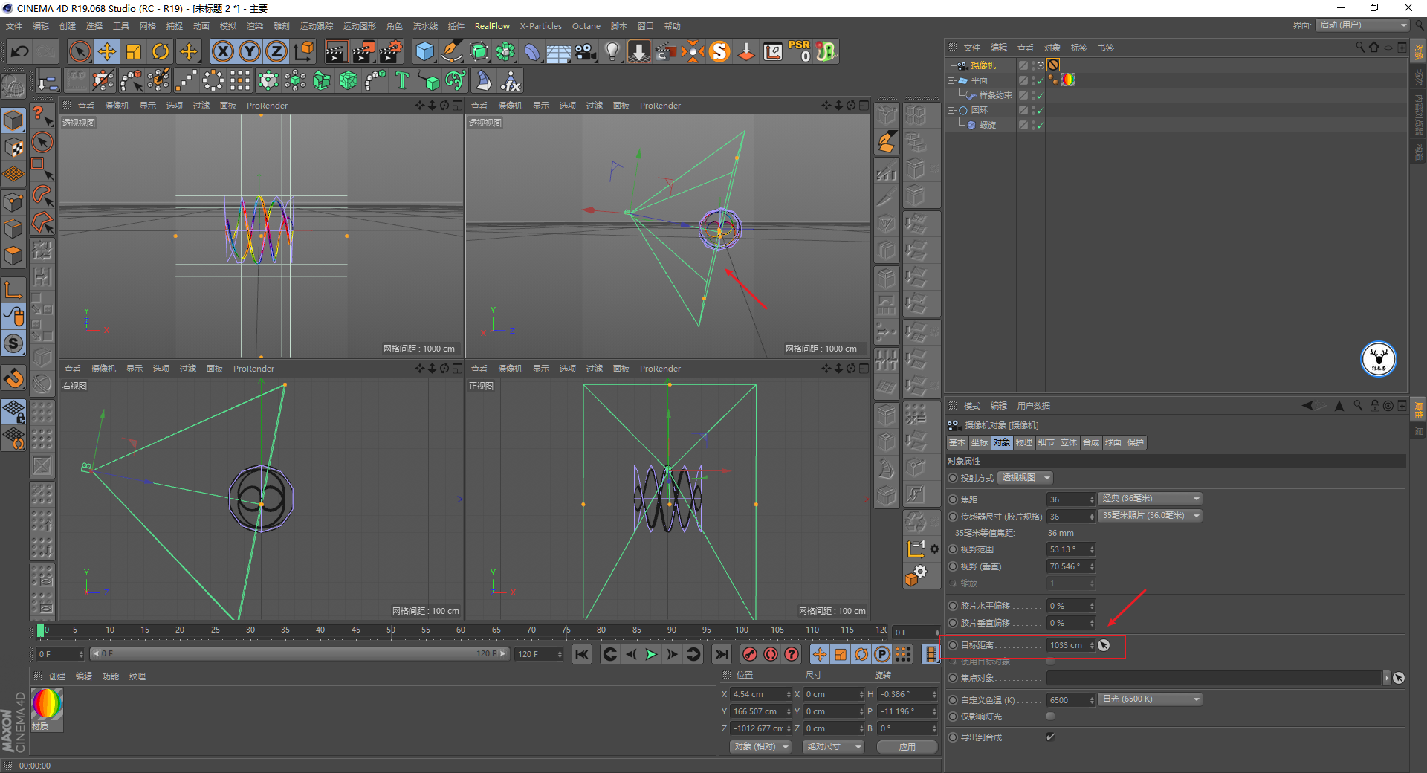Open 35毫米照片 sensor preset dropdown
1427x773 pixels.
[x=1150, y=516]
